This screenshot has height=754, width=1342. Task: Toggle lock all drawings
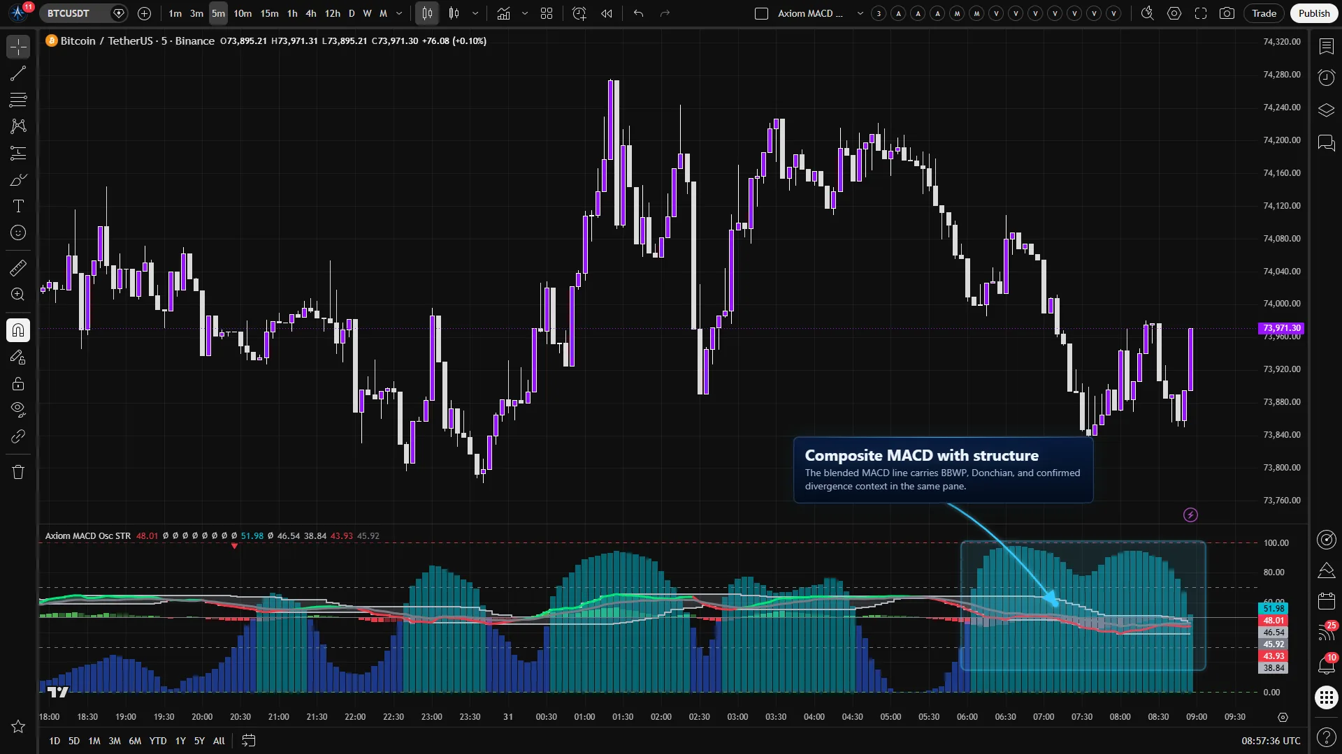(18, 383)
